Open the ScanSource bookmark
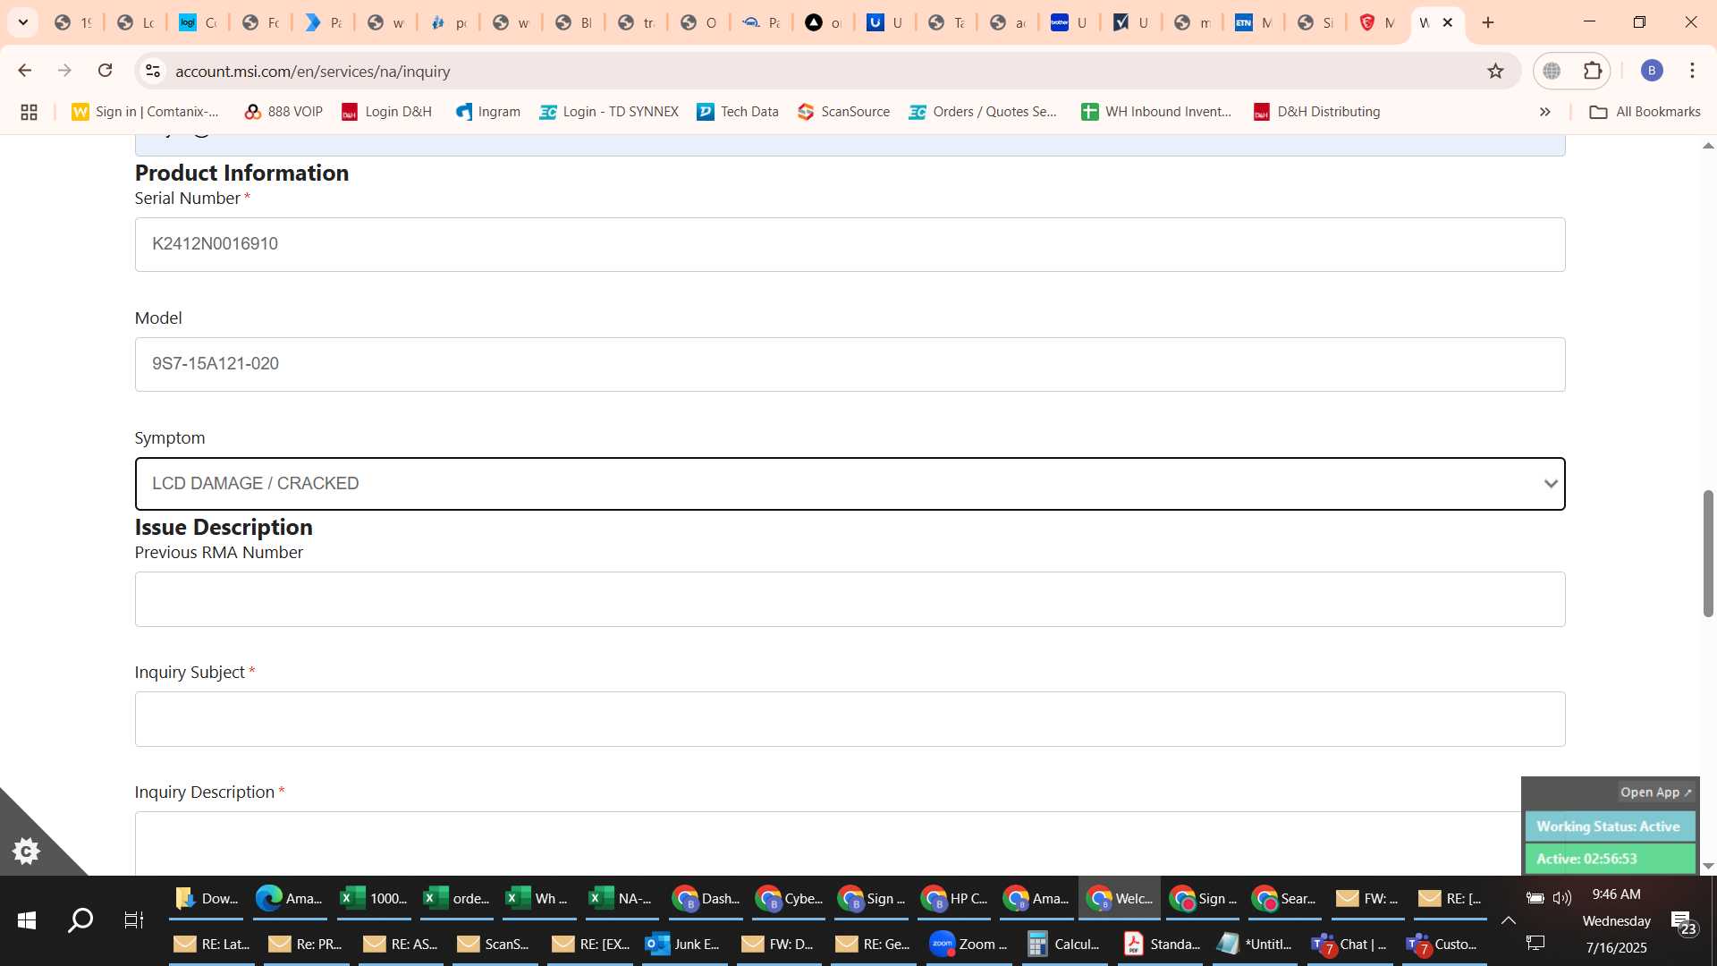This screenshot has height=966, width=1717. [844, 112]
